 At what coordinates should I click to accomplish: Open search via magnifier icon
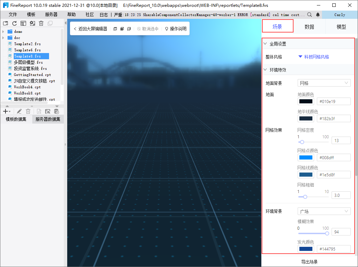pos(309,15)
